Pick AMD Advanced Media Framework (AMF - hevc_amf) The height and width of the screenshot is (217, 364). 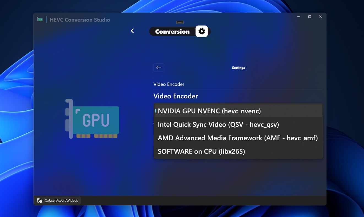[x=238, y=138]
